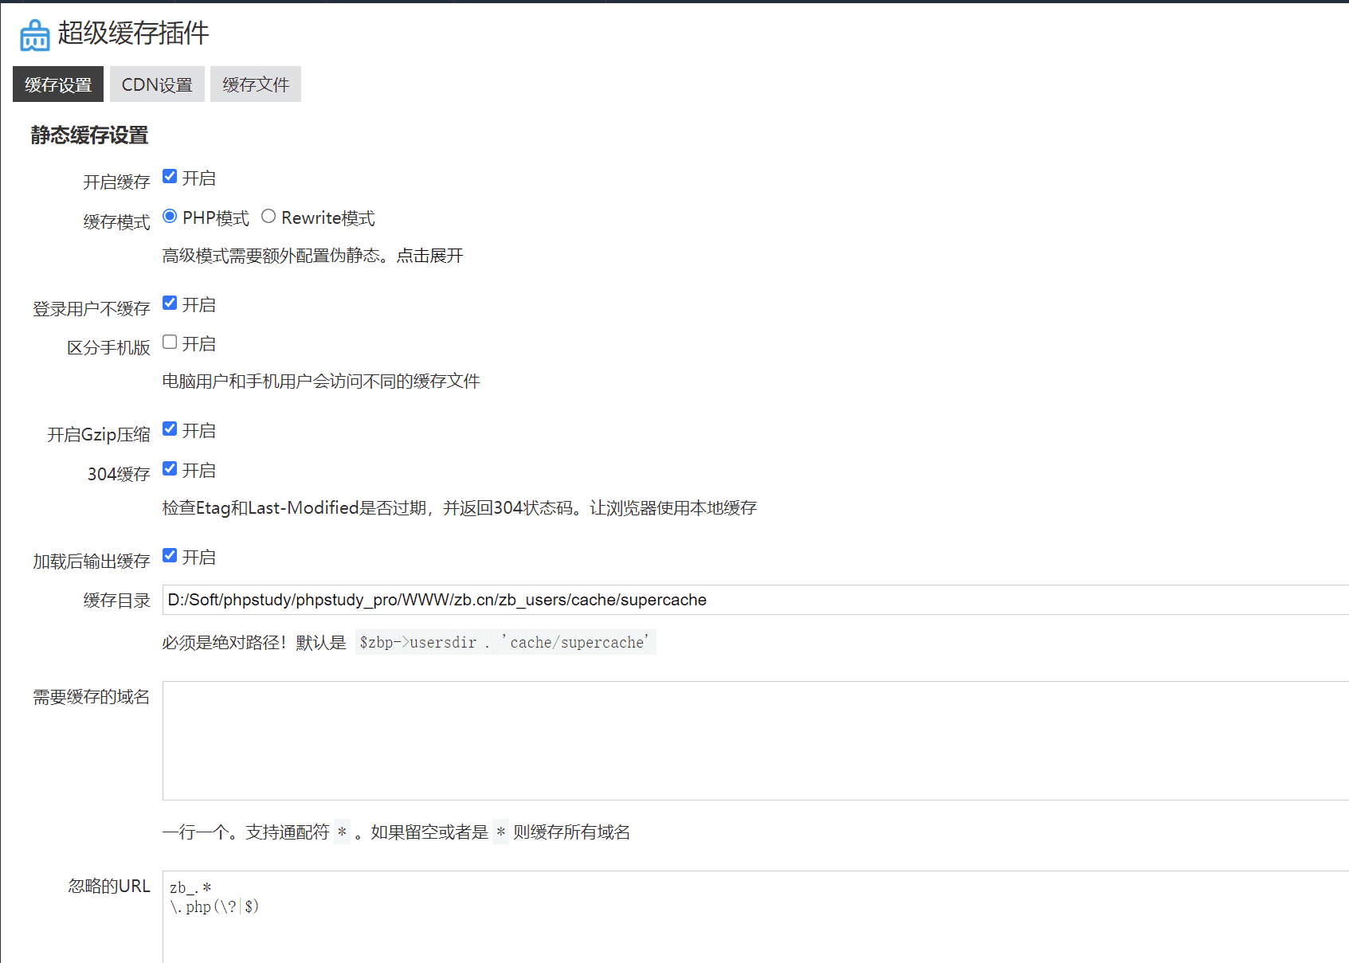
Task: Switch to the CDN设置 tab
Action: [x=157, y=84]
